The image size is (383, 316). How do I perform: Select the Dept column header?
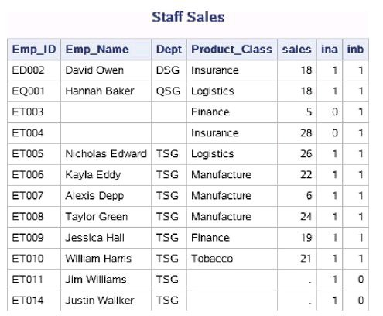169,50
